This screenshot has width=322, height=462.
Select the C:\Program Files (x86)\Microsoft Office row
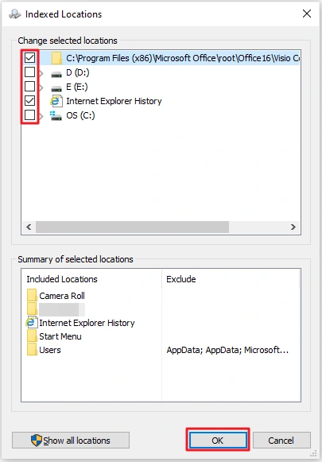coord(183,58)
